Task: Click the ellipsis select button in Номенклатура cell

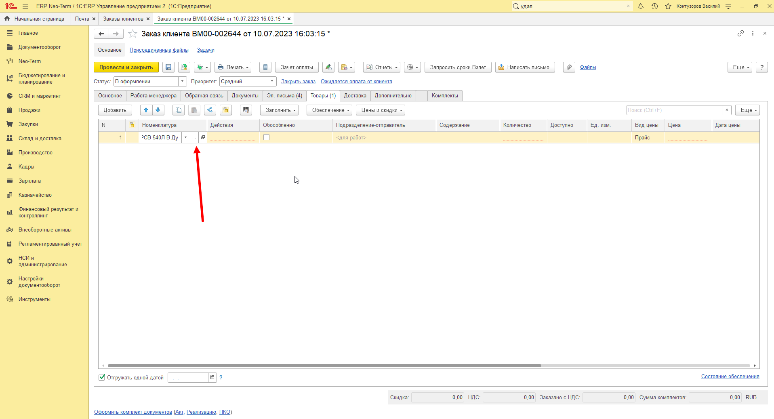Action: click(x=194, y=137)
